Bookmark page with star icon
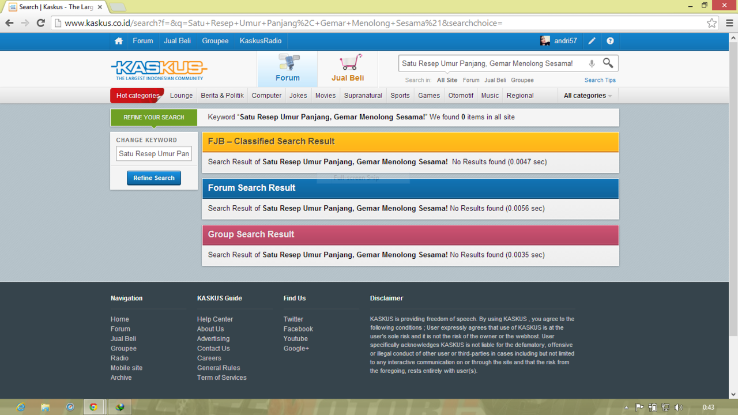Image resolution: width=738 pixels, height=415 pixels. 712,23
